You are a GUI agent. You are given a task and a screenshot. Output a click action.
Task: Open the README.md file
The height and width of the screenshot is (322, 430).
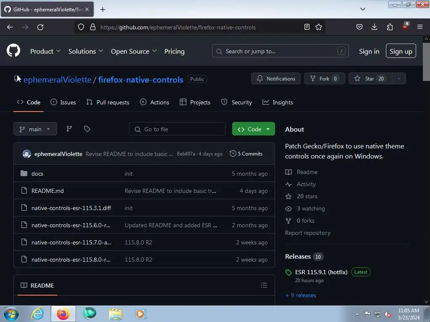tap(47, 191)
